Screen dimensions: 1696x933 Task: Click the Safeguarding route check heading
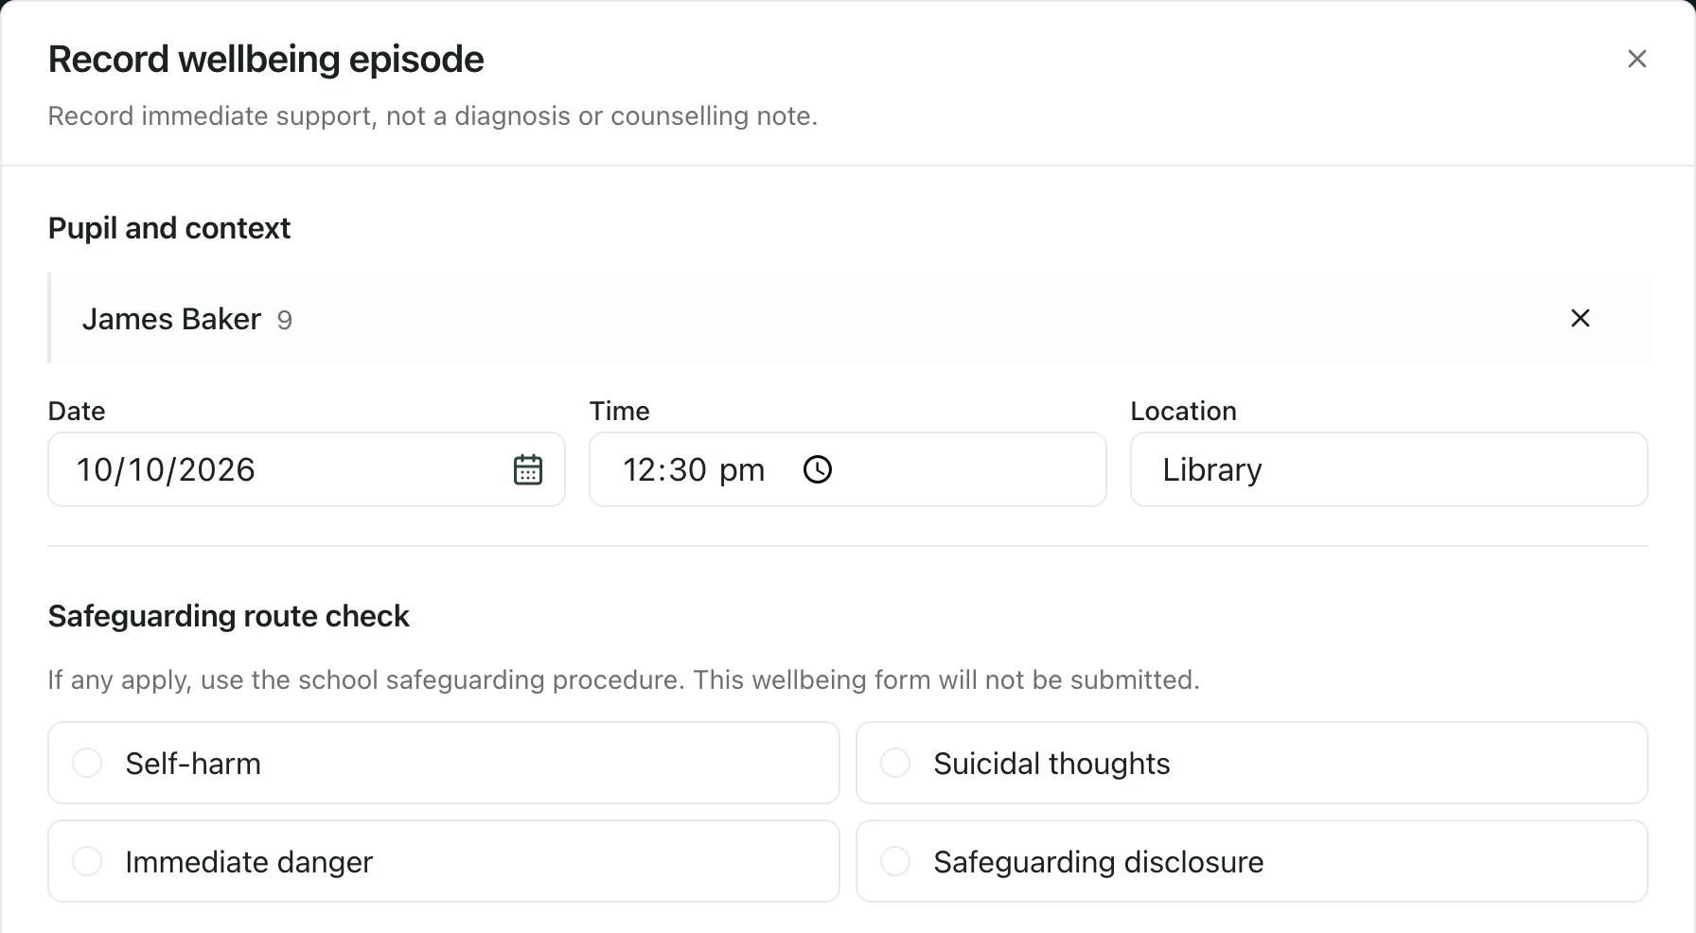(228, 616)
